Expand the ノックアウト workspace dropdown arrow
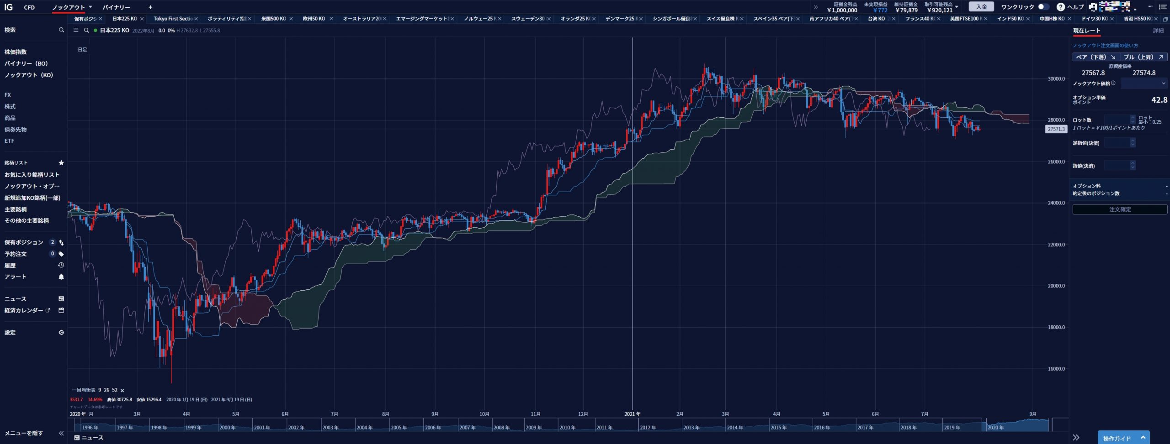1170x444 pixels. coord(90,7)
